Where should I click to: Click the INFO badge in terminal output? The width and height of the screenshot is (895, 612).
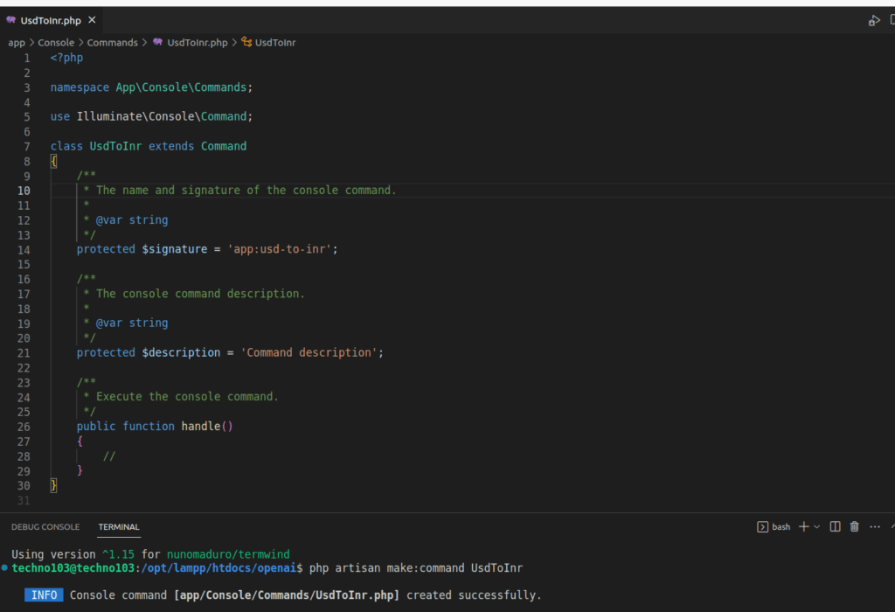pos(44,595)
